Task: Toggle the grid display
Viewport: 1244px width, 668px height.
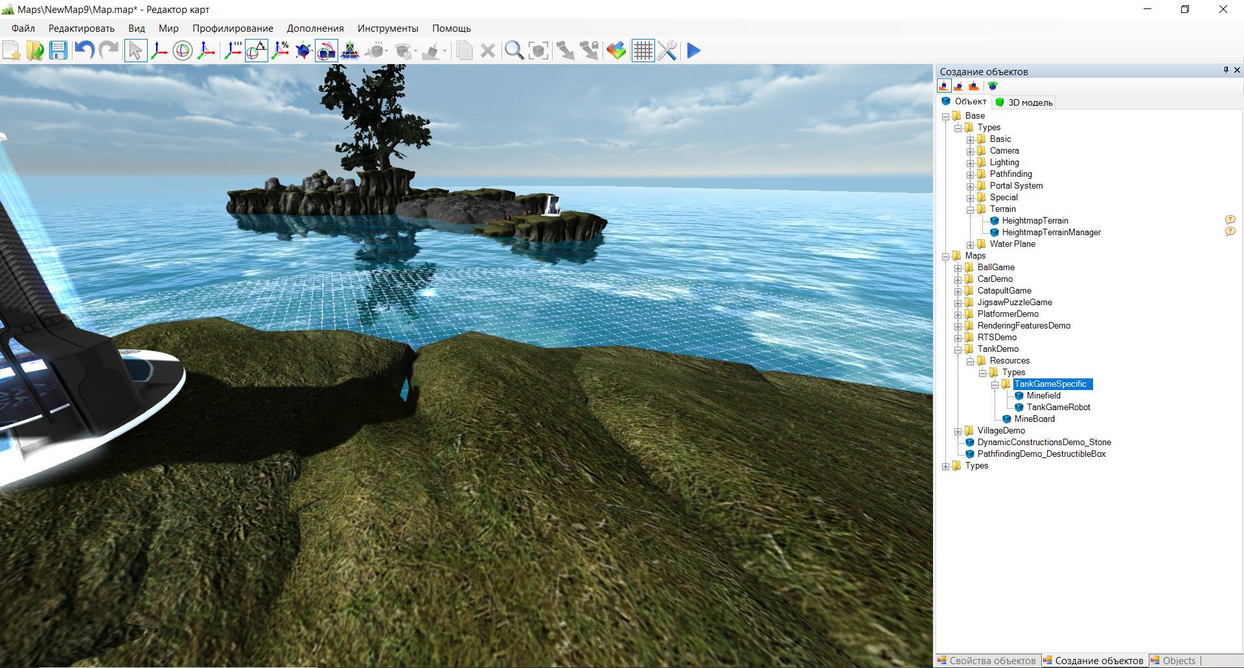Action: click(643, 51)
